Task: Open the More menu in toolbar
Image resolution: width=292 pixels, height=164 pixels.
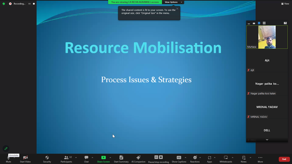Action: 260,158
